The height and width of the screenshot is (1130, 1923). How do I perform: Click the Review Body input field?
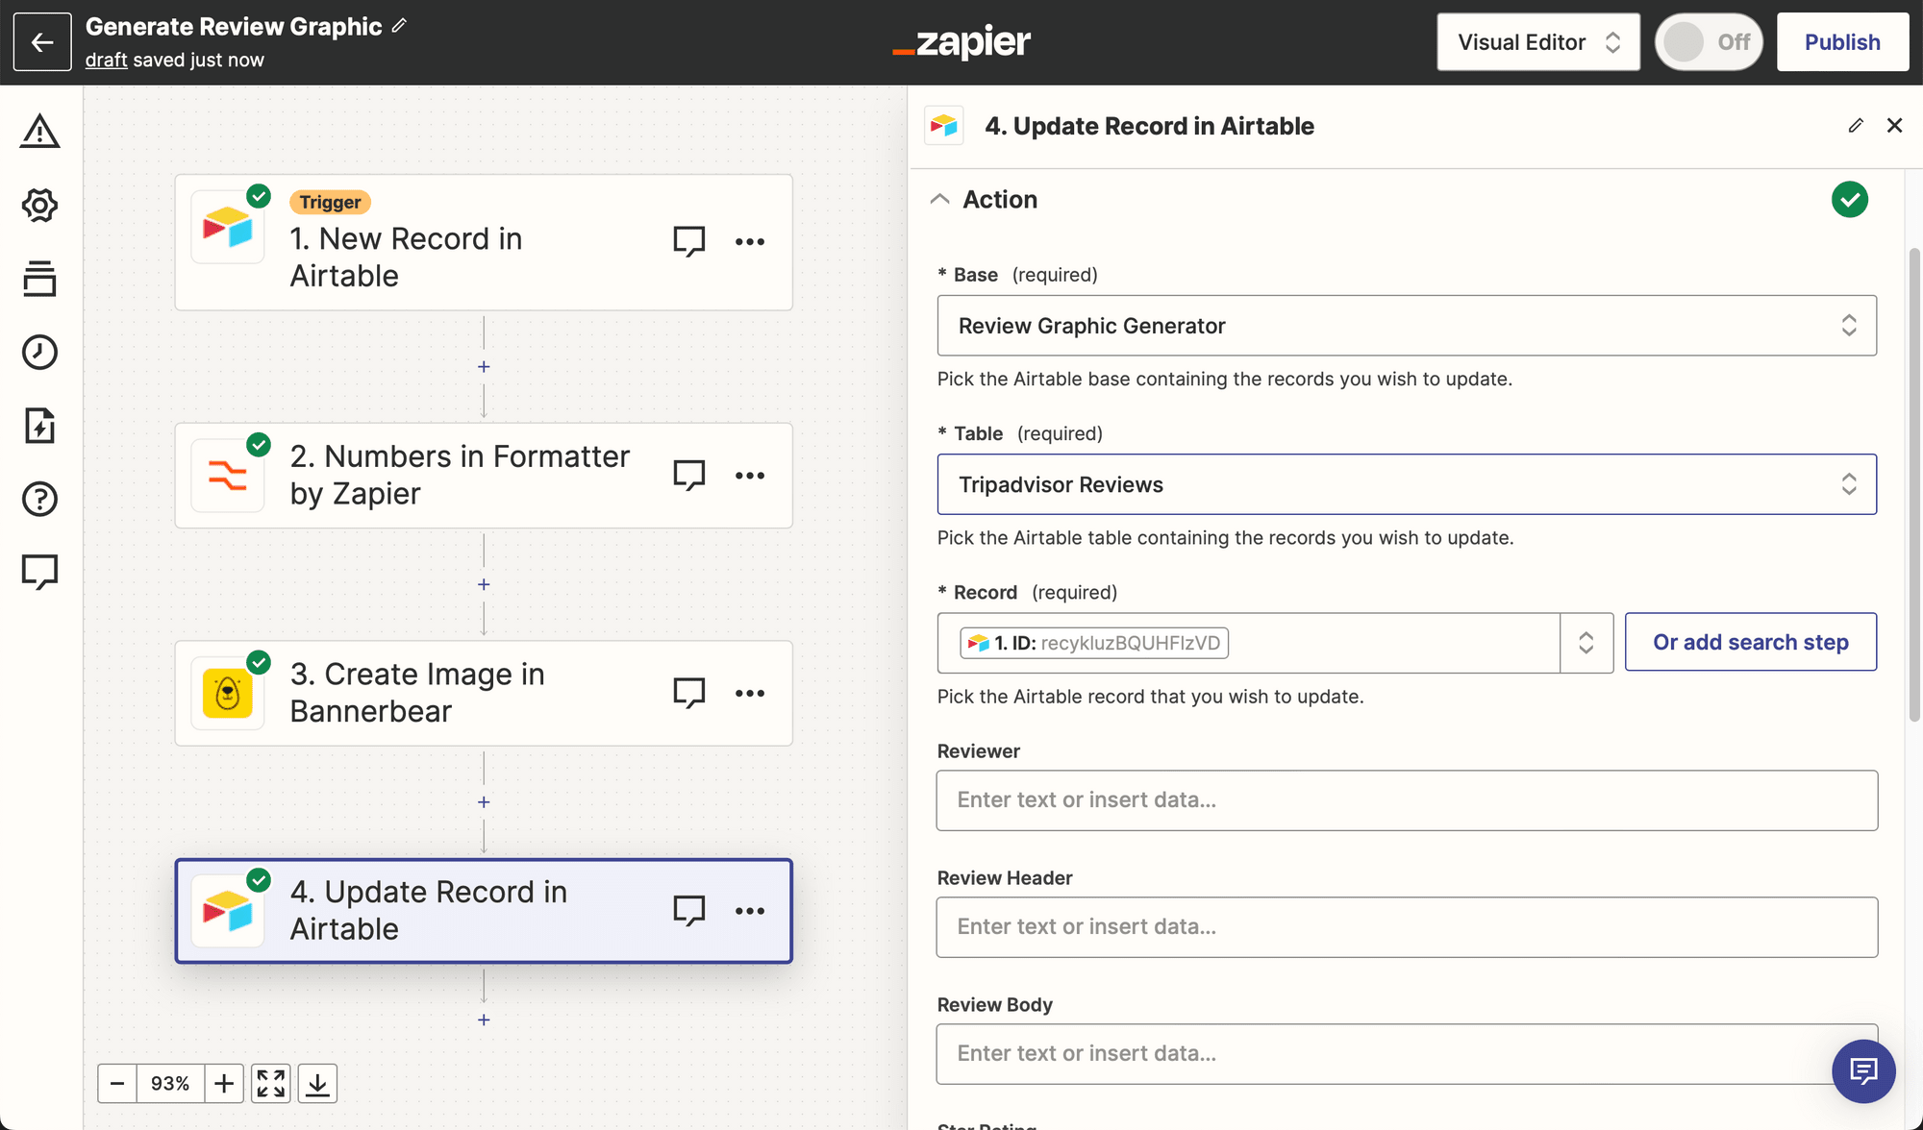tap(1407, 1053)
